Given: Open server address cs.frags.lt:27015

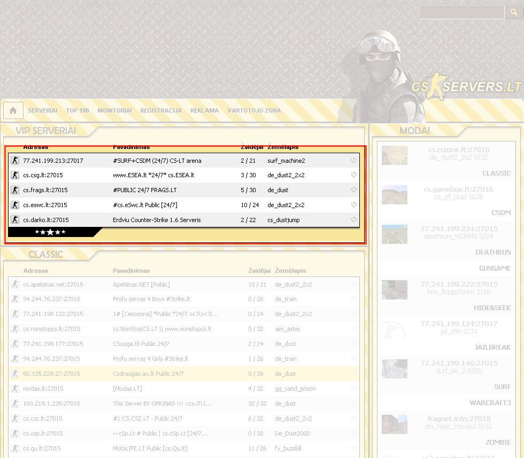Looking at the screenshot, I should tap(45, 190).
